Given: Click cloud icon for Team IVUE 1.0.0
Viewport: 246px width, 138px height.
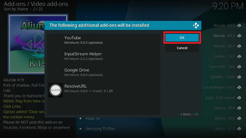Looking at the screenshot, I should pos(239,67).
